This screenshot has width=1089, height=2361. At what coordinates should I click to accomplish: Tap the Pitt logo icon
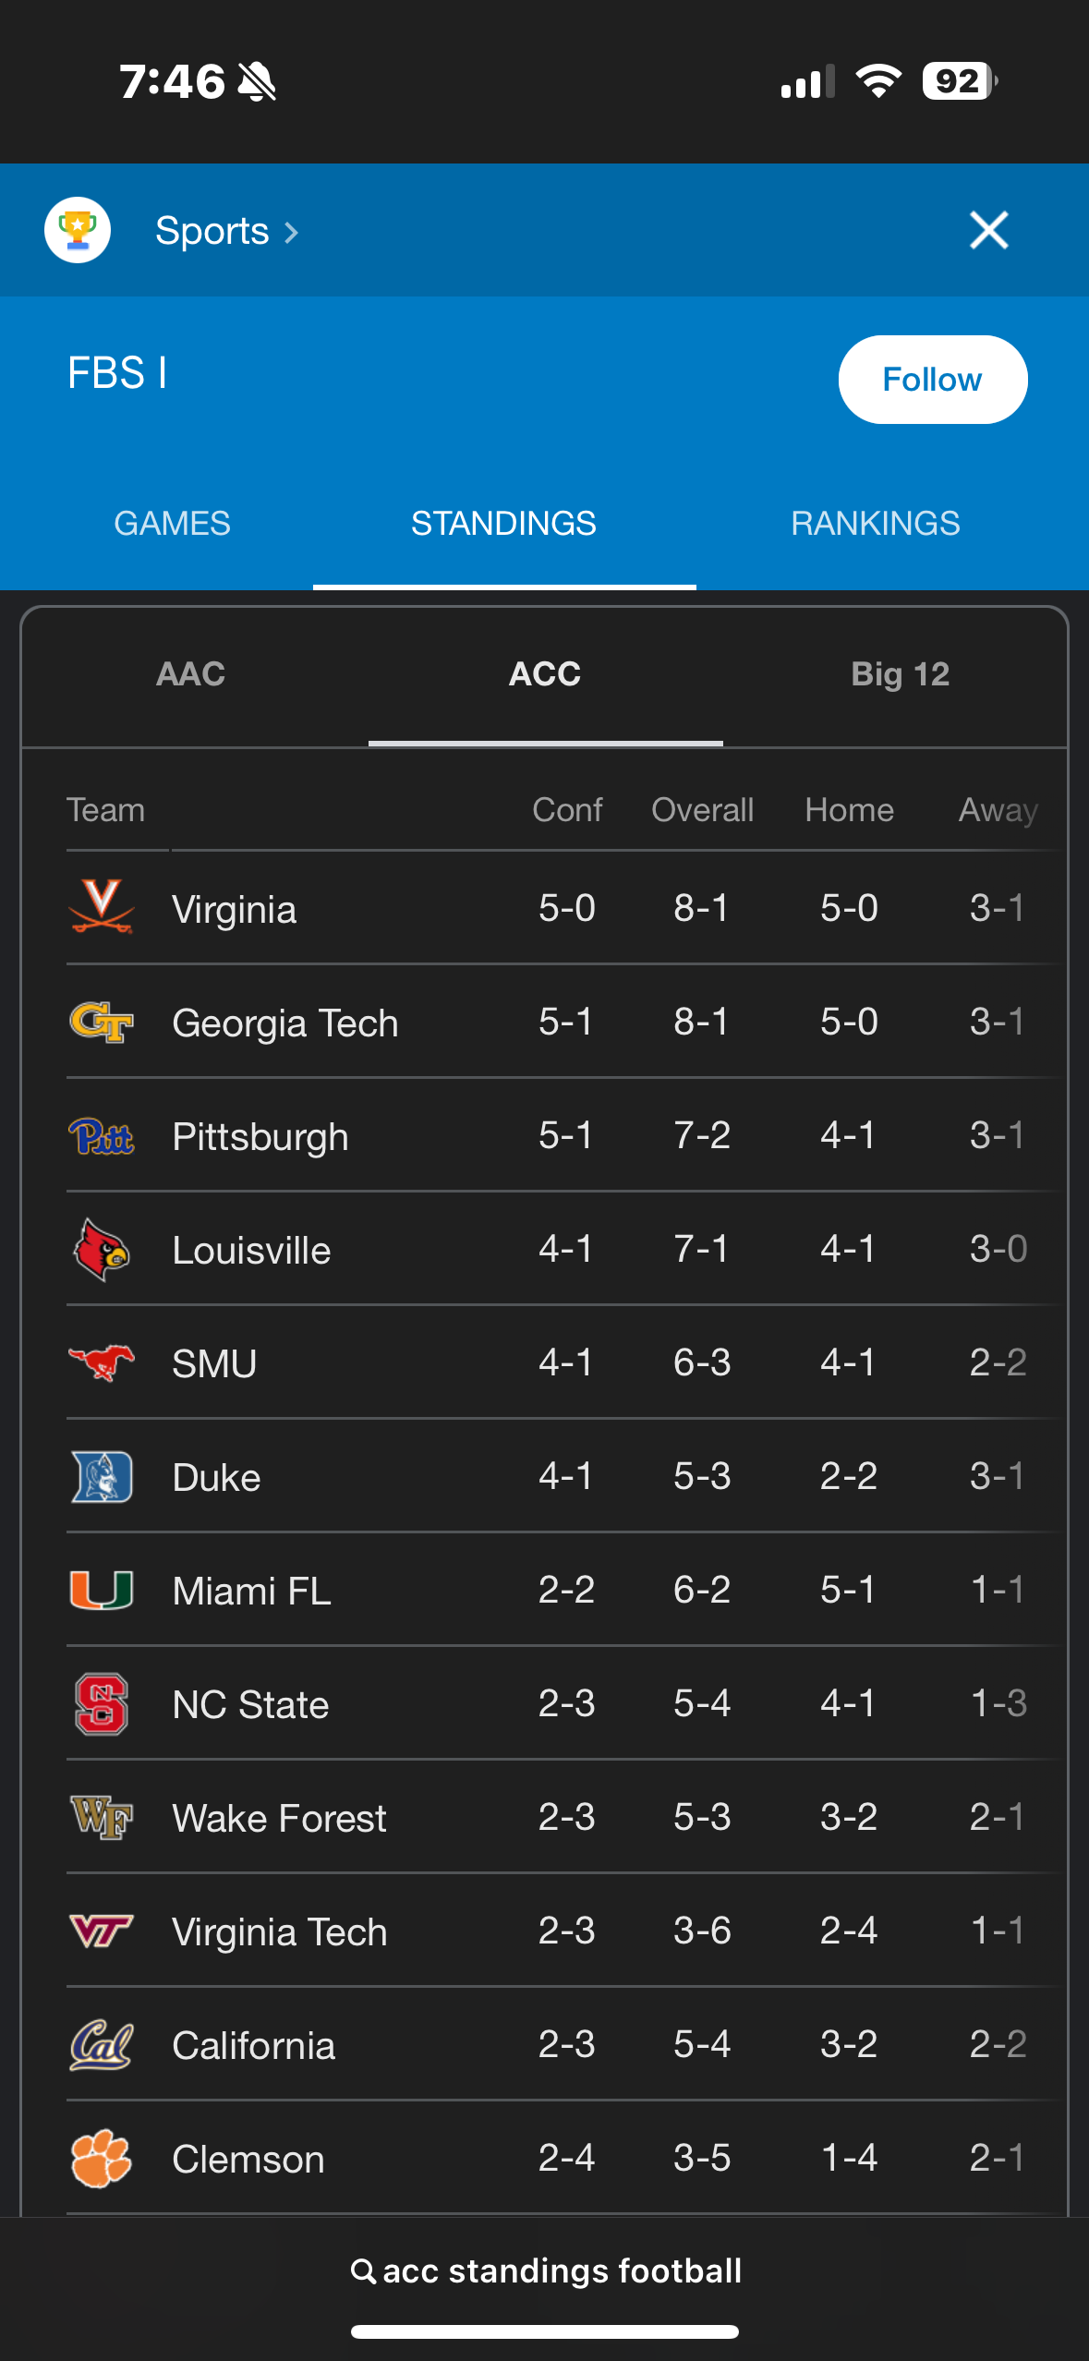point(102,1136)
